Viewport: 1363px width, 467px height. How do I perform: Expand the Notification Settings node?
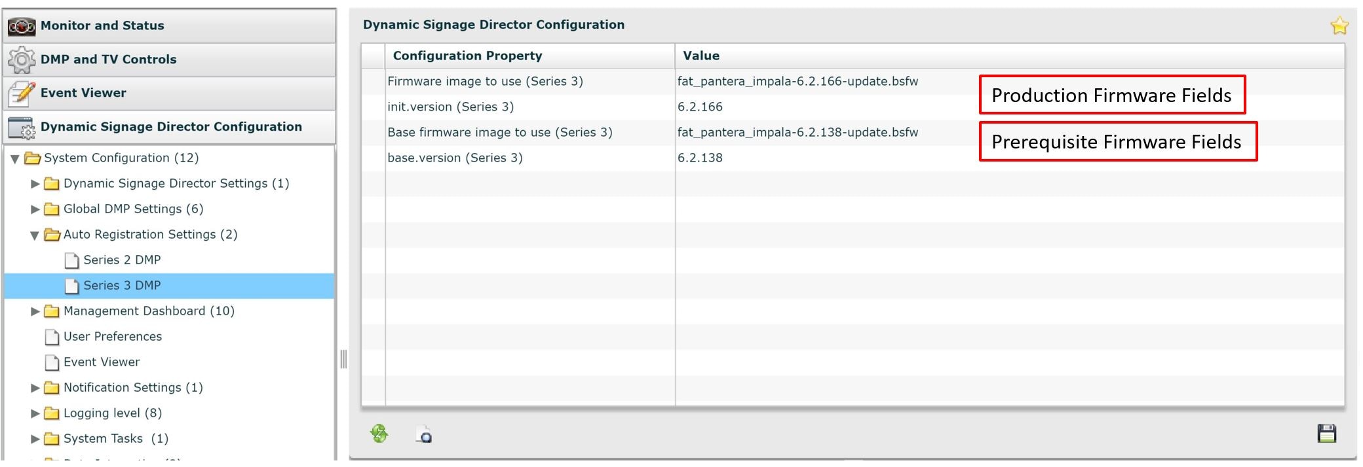click(35, 388)
